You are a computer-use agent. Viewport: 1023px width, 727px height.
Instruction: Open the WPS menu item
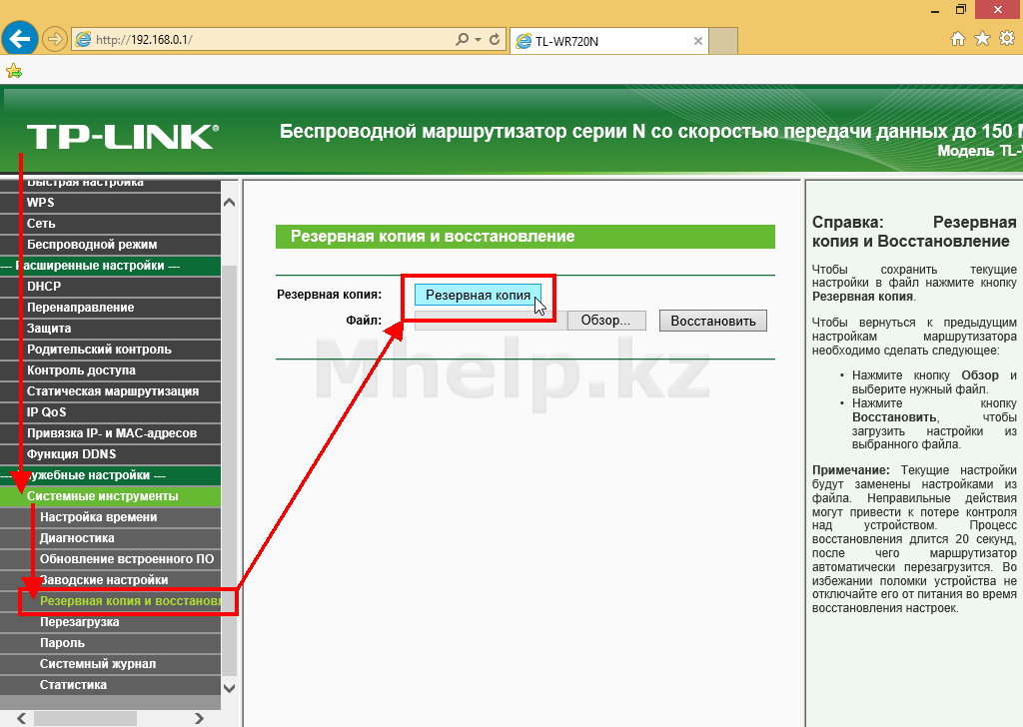click(x=110, y=203)
